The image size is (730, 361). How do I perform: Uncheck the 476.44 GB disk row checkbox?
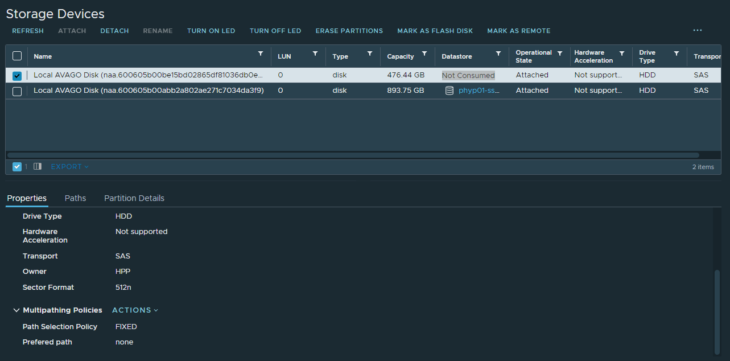click(17, 76)
